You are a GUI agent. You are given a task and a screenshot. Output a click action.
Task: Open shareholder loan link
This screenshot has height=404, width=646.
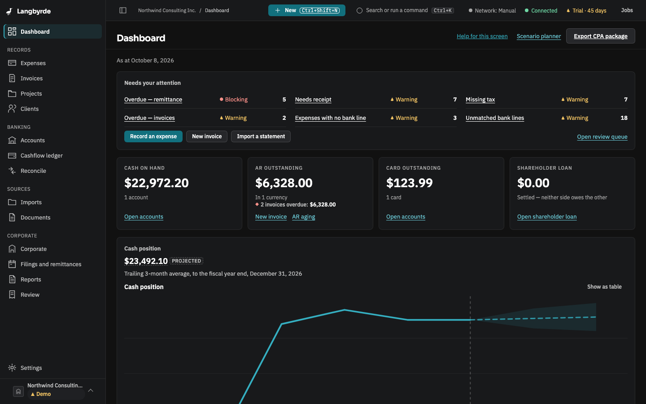(547, 217)
